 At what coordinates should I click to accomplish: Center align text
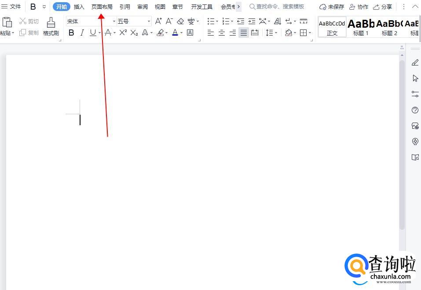pyautogui.click(x=222, y=33)
